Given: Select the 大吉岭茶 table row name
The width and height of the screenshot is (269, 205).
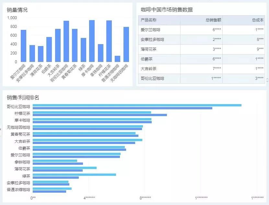Looking at the screenshot, I should point(148,69).
